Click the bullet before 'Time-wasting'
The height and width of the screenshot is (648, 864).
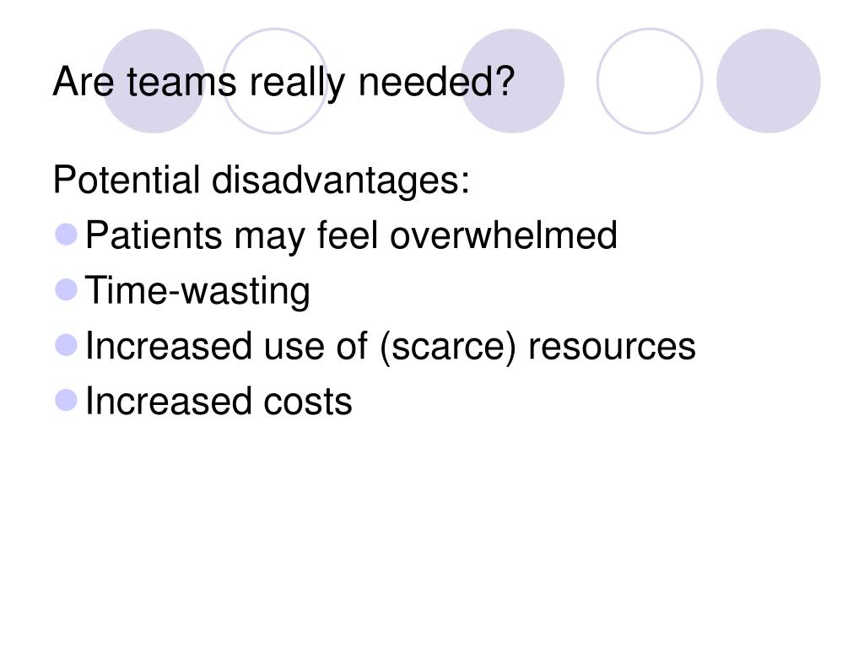(66, 289)
